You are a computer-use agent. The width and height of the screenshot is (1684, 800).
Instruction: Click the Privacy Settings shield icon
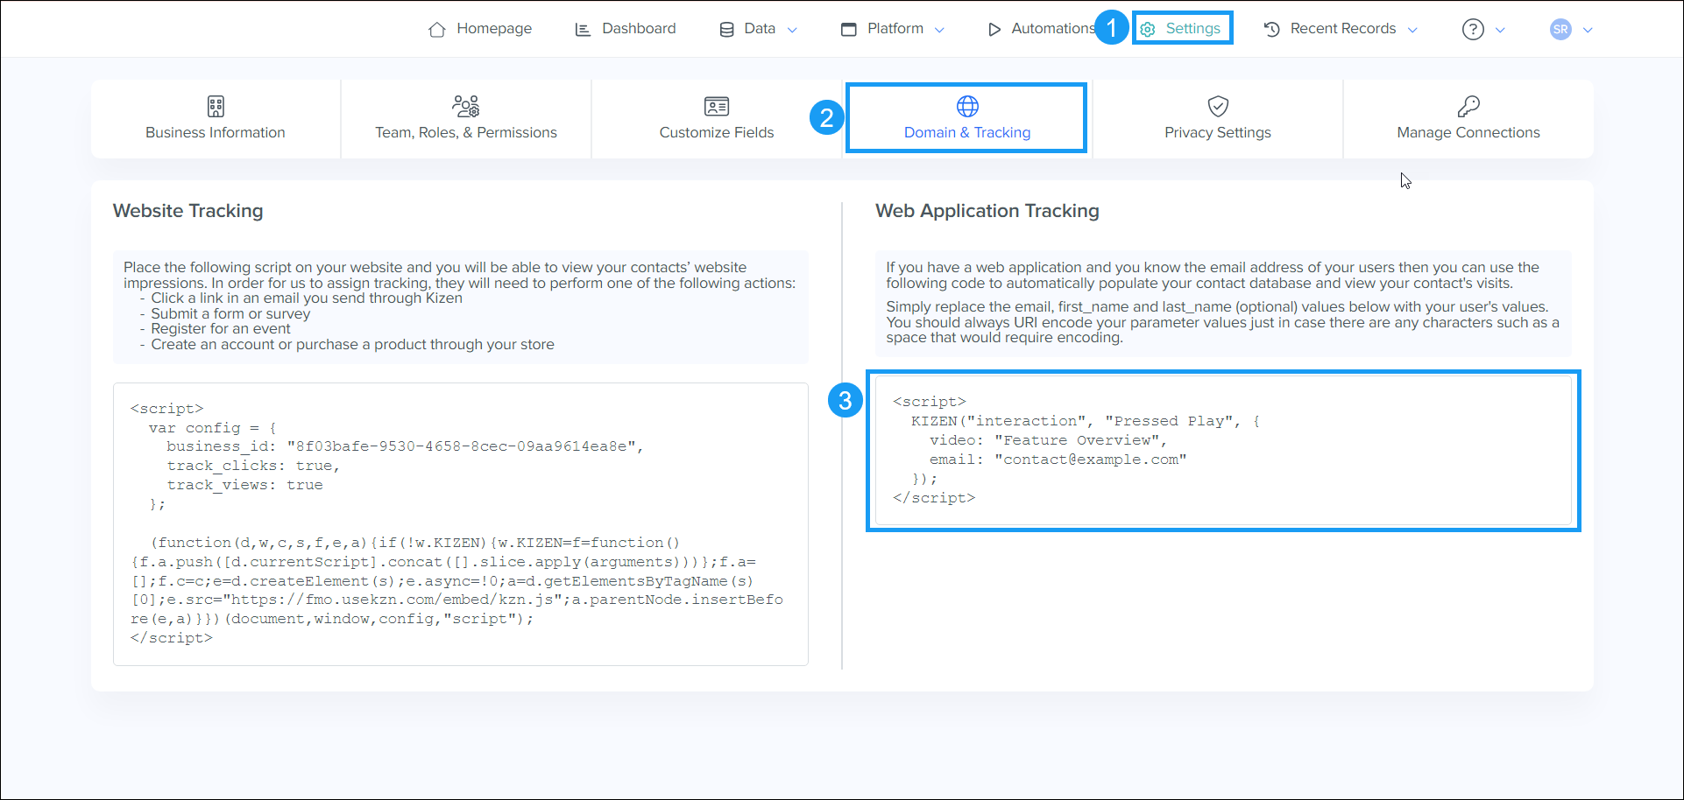pos(1218,107)
